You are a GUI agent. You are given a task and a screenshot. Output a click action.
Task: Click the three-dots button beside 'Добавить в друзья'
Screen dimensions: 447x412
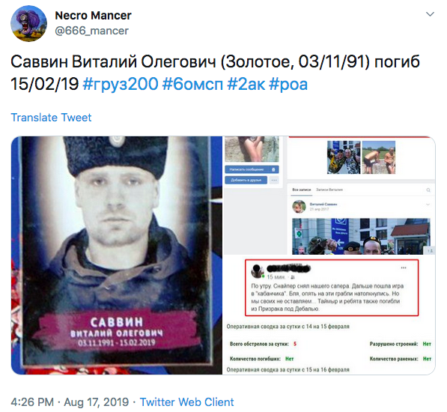pyautogui.click(x=274, y=180)
